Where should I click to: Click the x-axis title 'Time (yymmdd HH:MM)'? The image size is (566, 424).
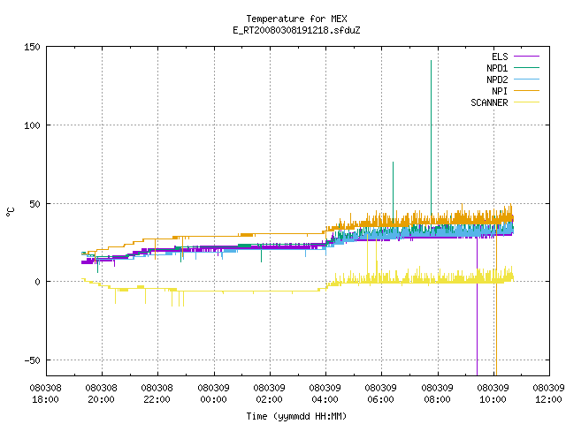(x=296, y=416)
